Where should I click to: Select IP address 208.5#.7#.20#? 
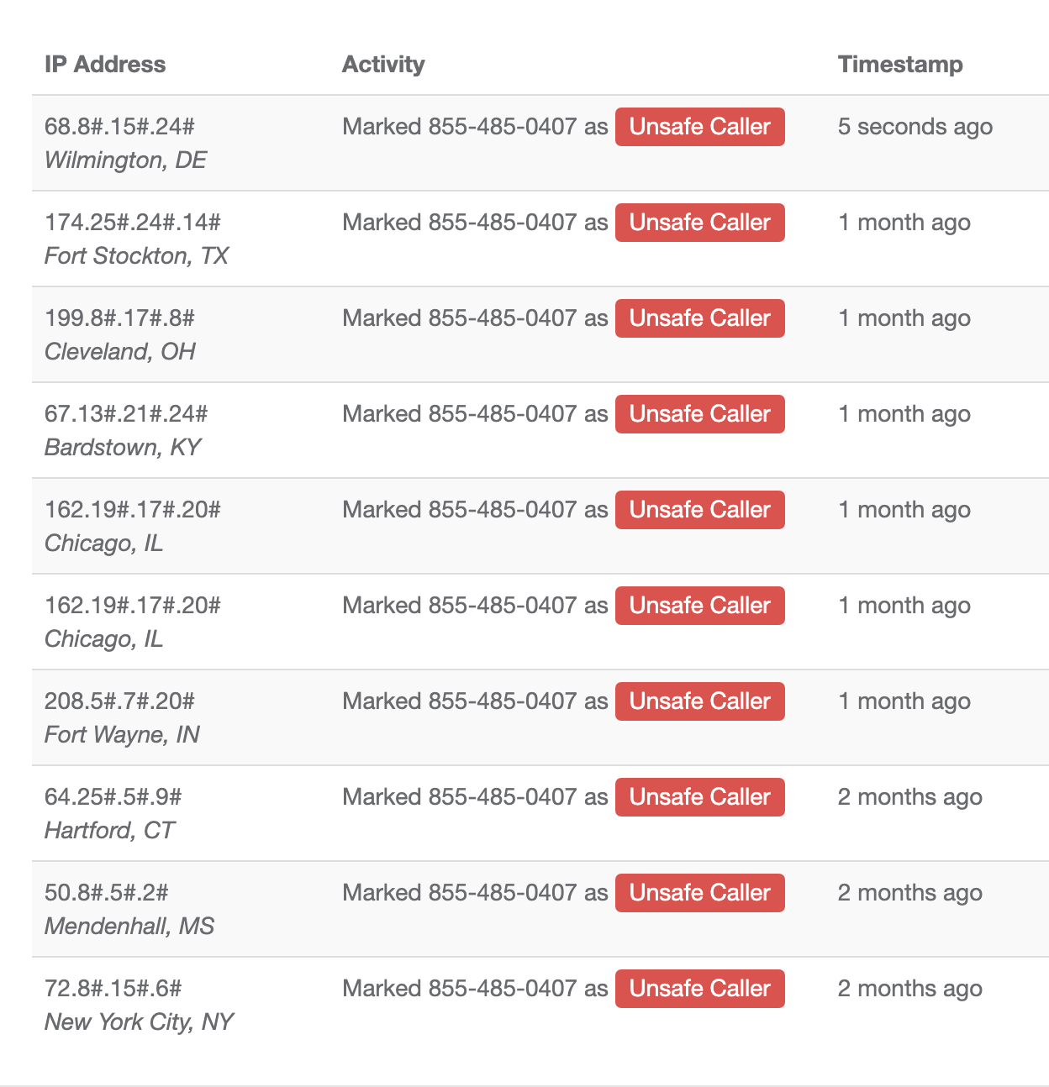click(119, 701)
